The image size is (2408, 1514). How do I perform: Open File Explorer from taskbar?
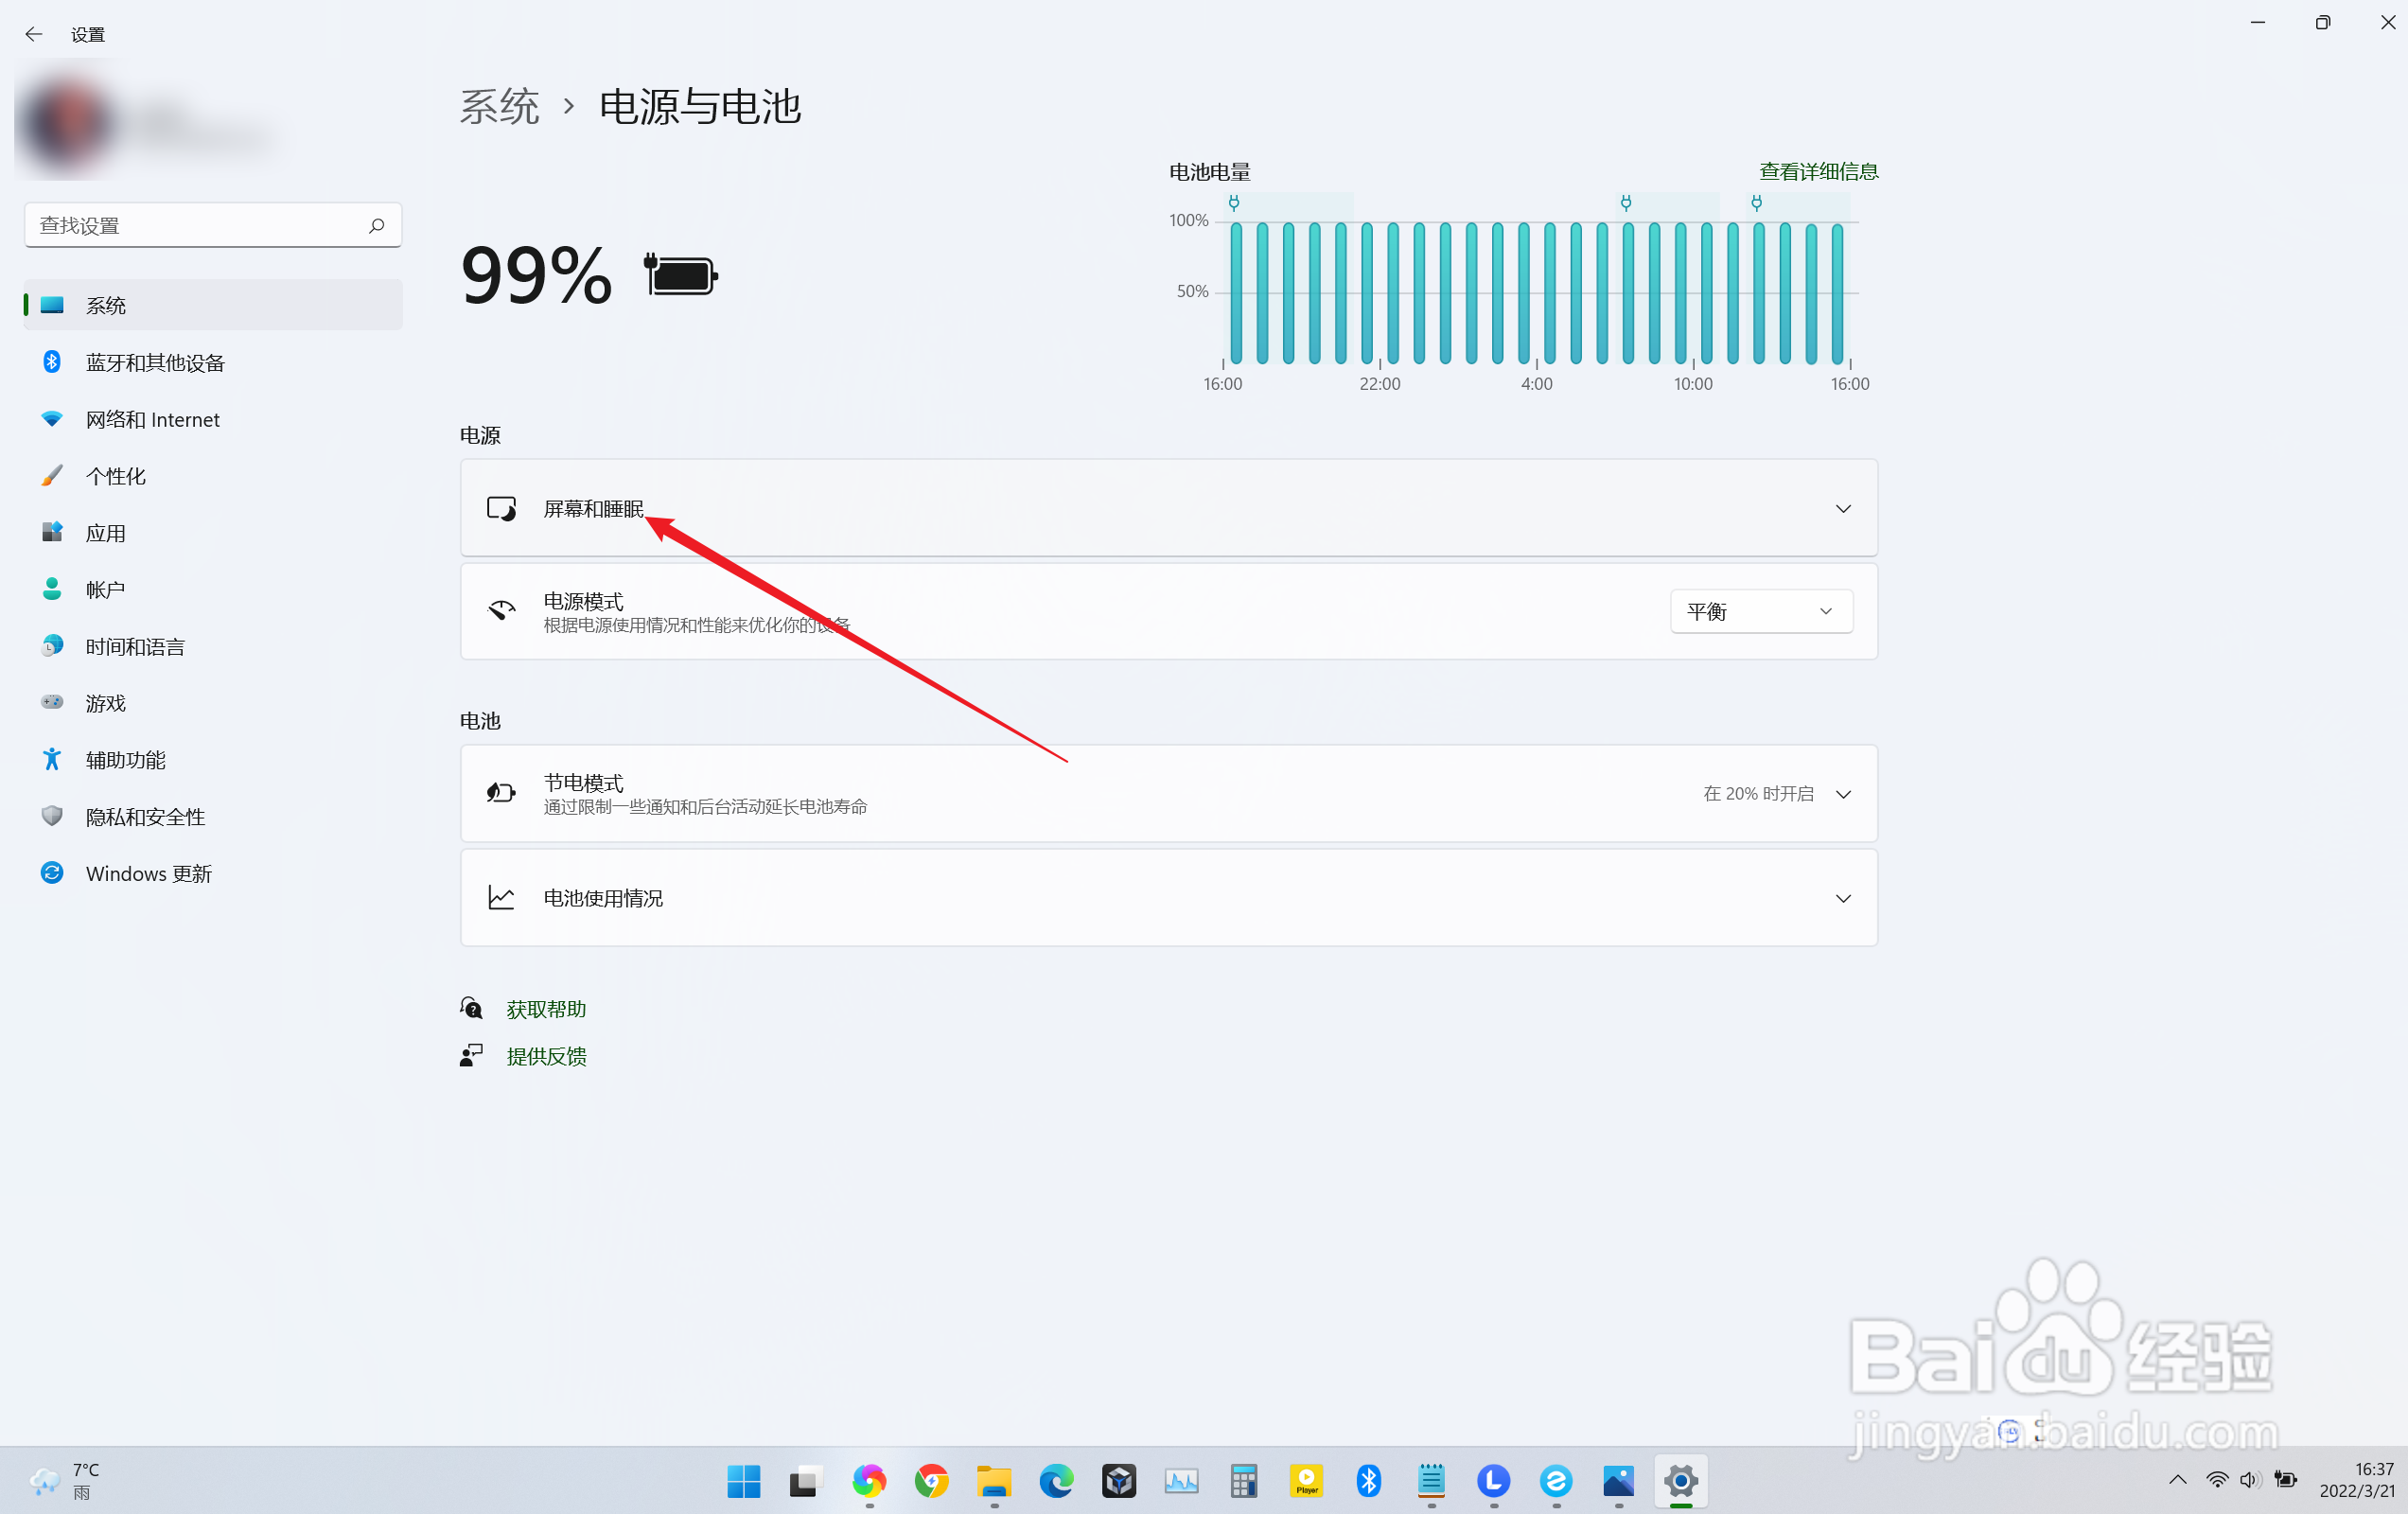994,1480
